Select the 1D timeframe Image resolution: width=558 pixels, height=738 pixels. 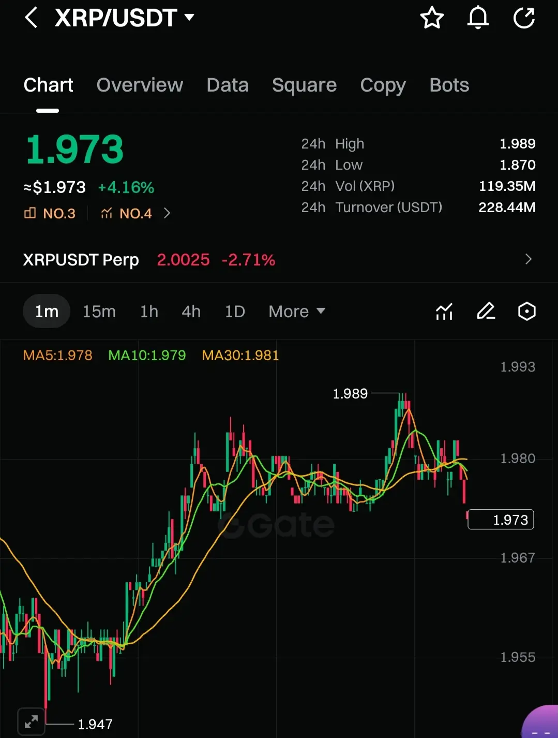pos(235,312)
